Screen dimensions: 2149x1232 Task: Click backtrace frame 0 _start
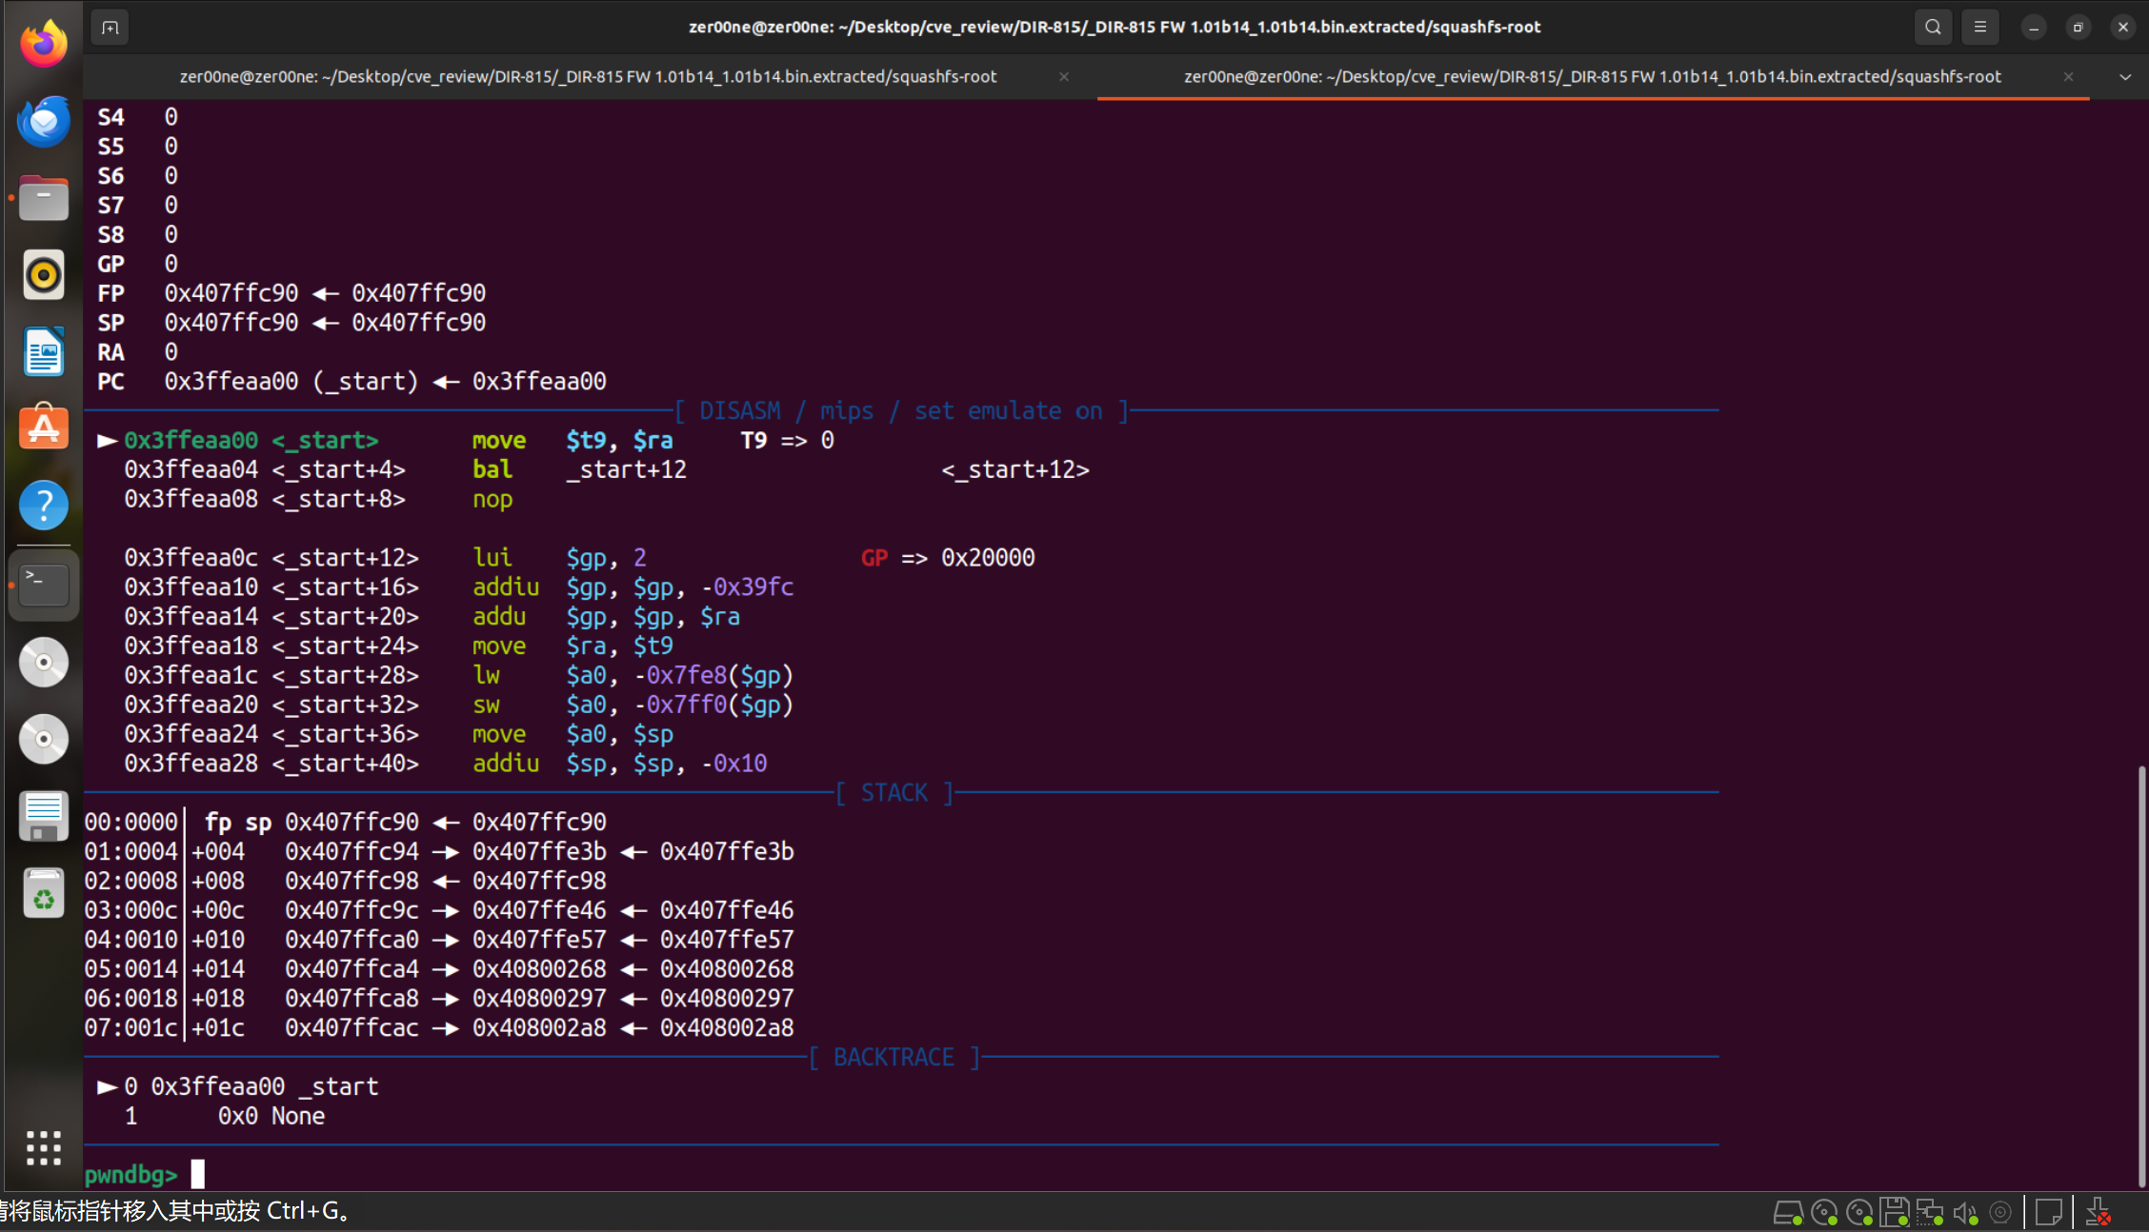coord(238,1087)
